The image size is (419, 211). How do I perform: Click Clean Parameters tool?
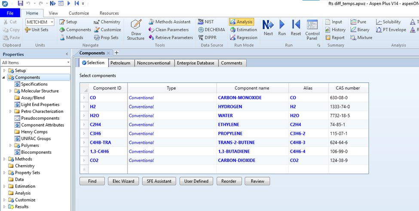tap(168, 30)
